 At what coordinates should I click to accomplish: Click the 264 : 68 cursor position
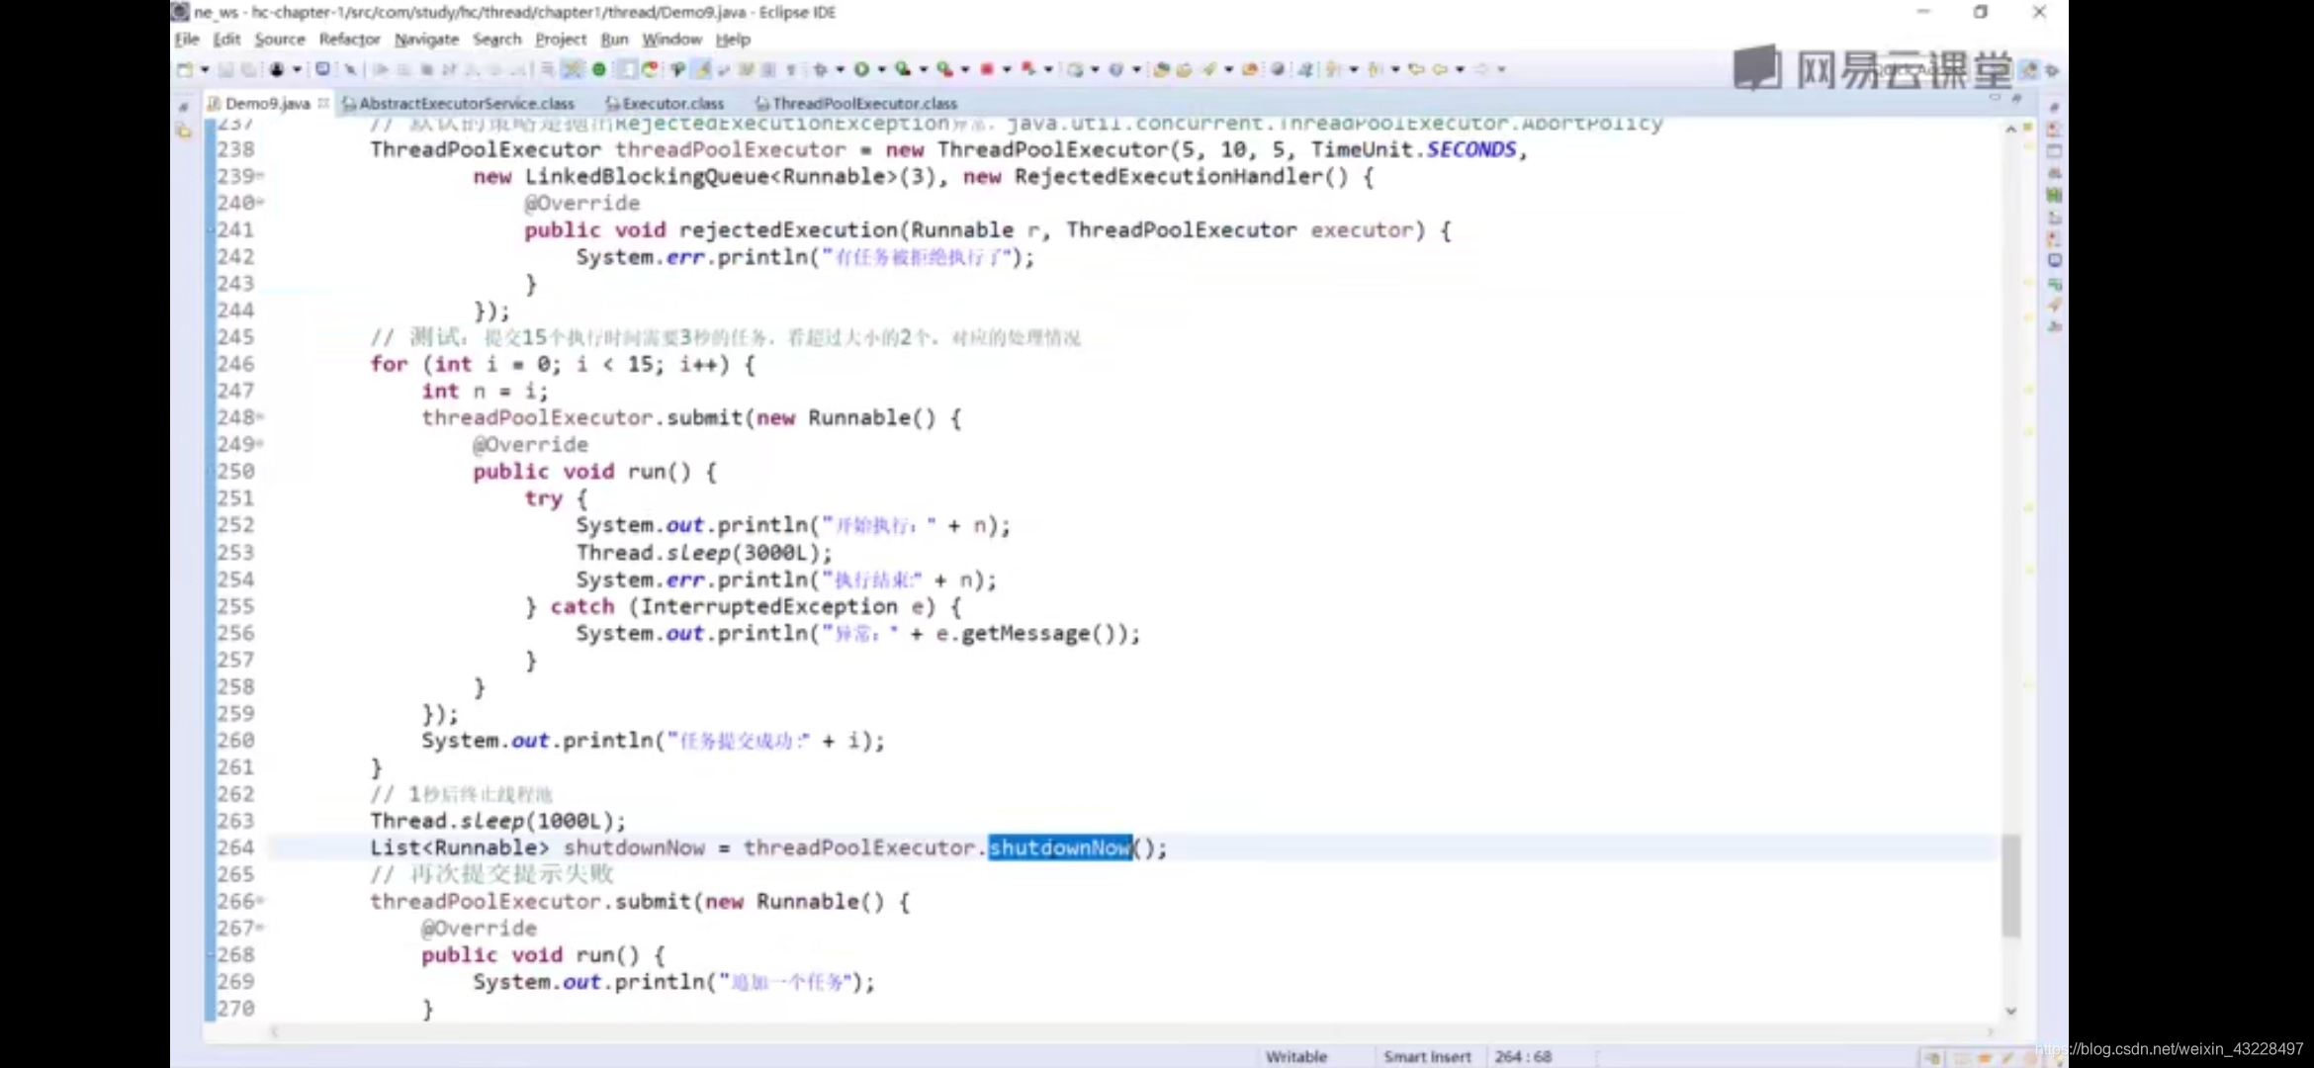(x=1523, y=1056)
